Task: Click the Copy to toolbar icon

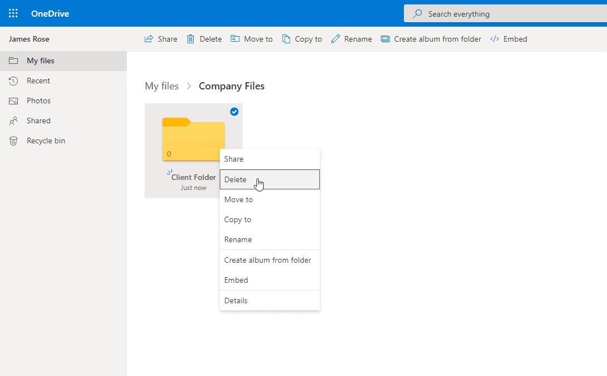Action: 286,38
